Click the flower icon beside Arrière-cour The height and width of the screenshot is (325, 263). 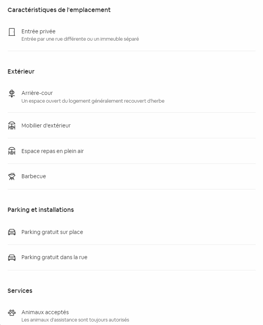[12, 93]
